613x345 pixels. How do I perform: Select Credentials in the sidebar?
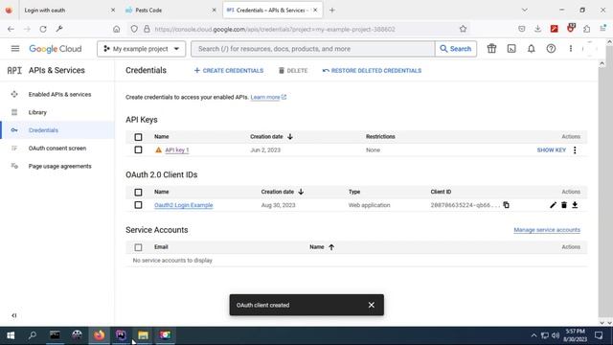(x=43, y=130)
